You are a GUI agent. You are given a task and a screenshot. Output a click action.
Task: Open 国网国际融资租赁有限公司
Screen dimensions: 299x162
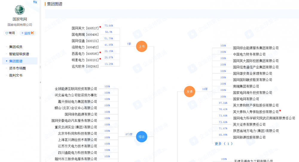(252, 80)
